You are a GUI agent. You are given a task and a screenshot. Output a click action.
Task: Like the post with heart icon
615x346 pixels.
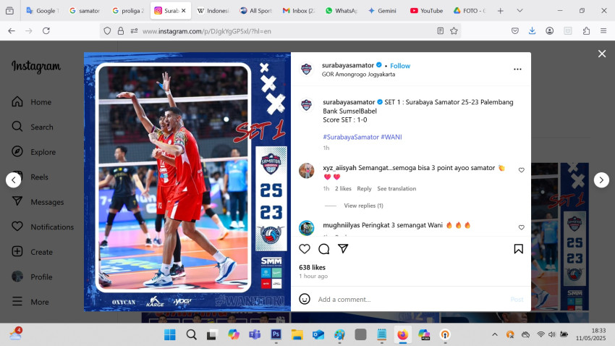[305, 249]
